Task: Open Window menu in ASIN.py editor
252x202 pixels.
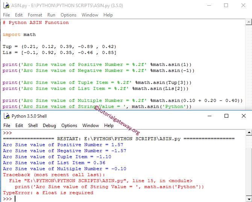Action: [90, 15]
